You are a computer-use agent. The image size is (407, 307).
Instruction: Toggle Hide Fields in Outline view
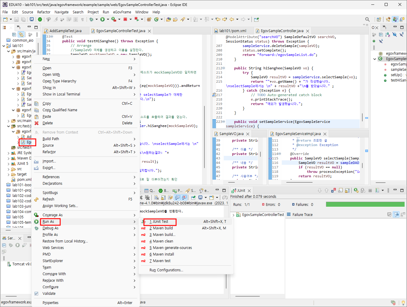coord(394,35)
